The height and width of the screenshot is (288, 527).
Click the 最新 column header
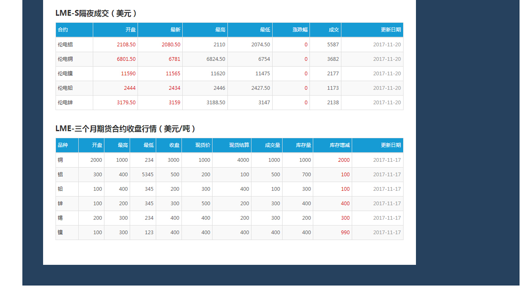click(x=175, y=30)
